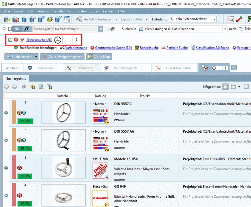Select the DIN 5557 C handwheel thumbnail
Screen dimensions: 251x207
64,113
